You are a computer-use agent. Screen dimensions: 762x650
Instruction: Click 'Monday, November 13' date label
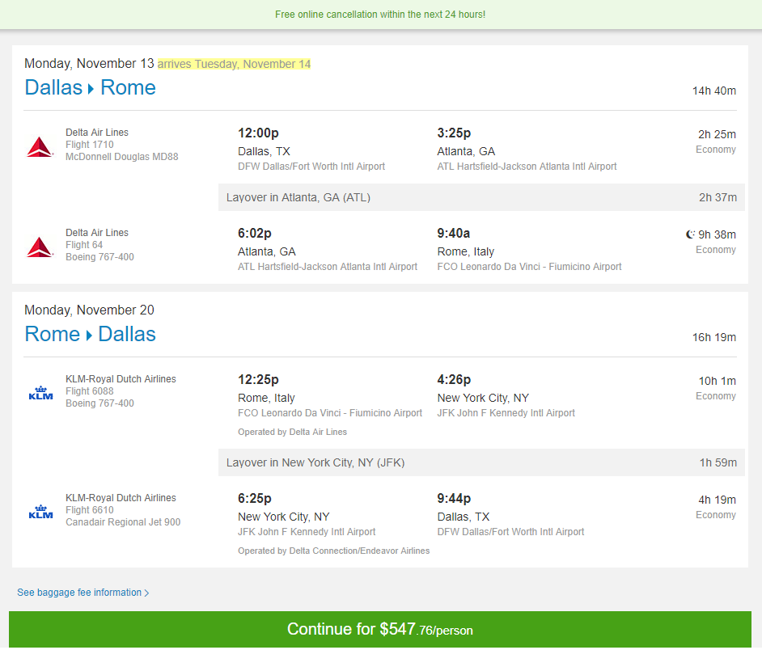coord(90,64)
